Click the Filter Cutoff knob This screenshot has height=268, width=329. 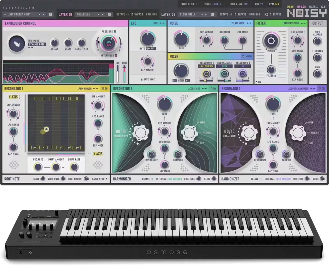click(271, 41)
